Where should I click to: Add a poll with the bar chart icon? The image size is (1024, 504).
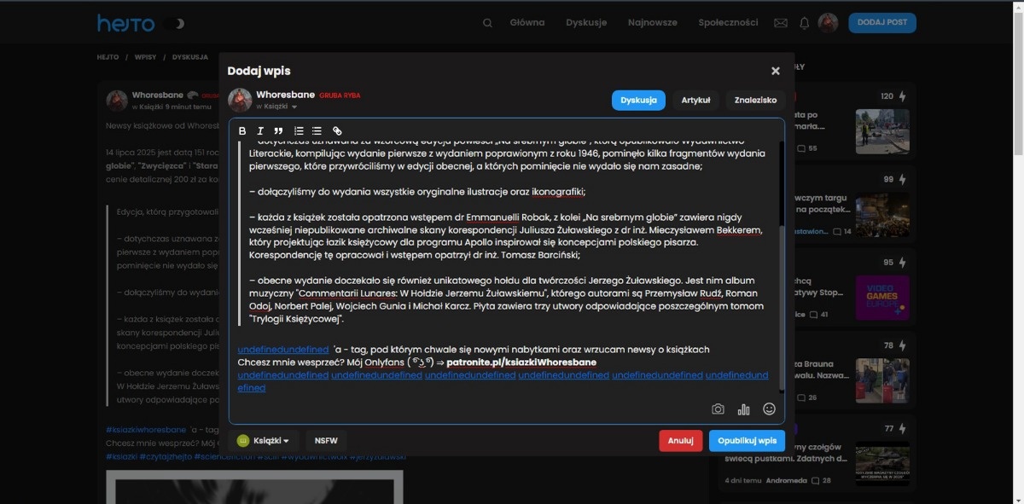pyautogui.click(x=743, y=409)
